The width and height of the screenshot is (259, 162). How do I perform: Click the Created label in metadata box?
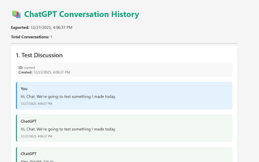[25, 72]
